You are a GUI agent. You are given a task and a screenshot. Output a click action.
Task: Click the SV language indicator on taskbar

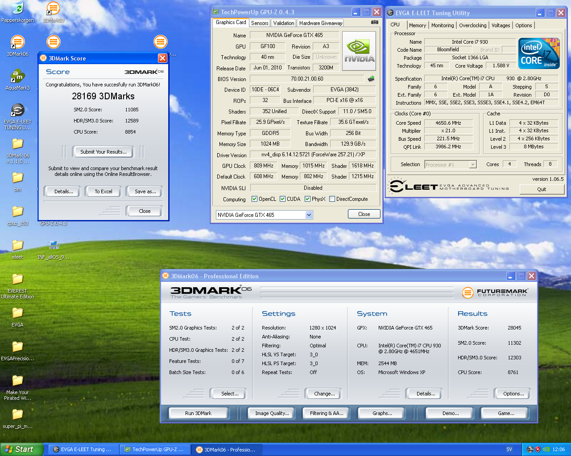[x=509, y=449]
